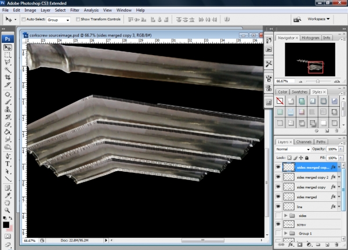Open the Layer menu
The image size is (348, 250).
tap(45, 10)
